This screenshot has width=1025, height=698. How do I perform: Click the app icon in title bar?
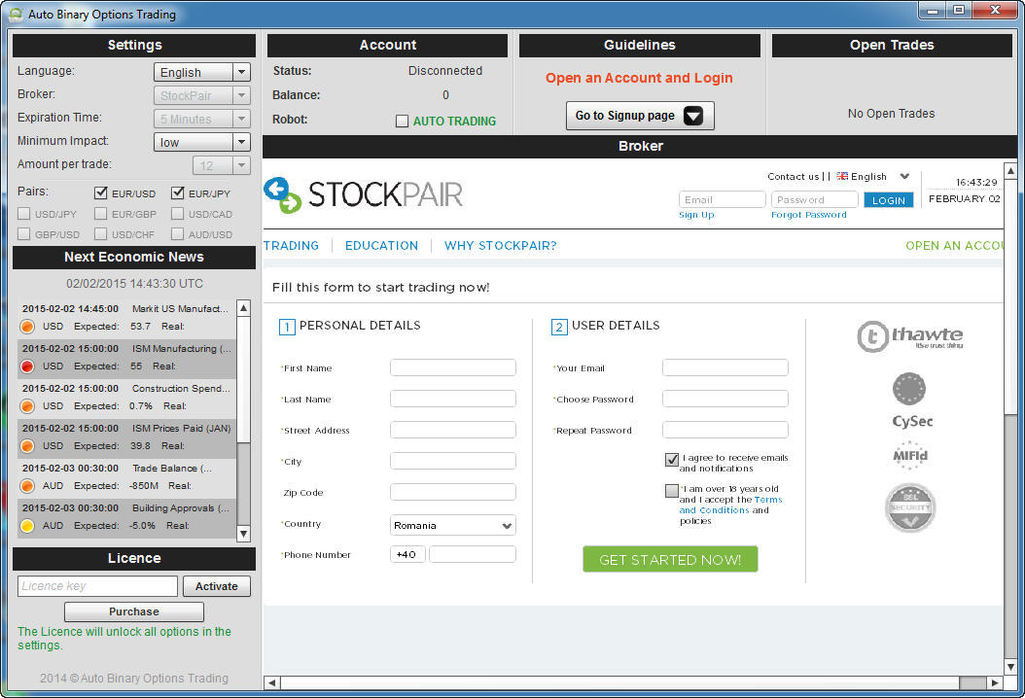(15, 15)
